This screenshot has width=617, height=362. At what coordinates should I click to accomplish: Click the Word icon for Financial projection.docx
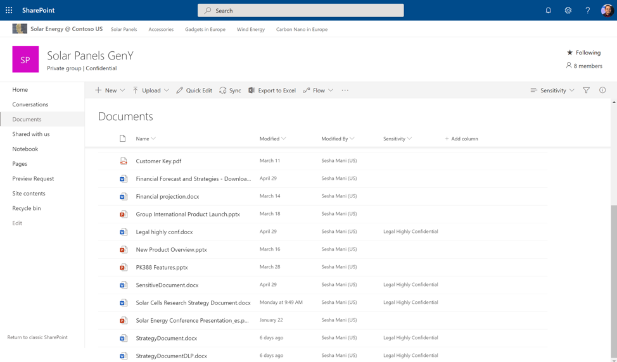pyautogui.click(x=124, y=197)
